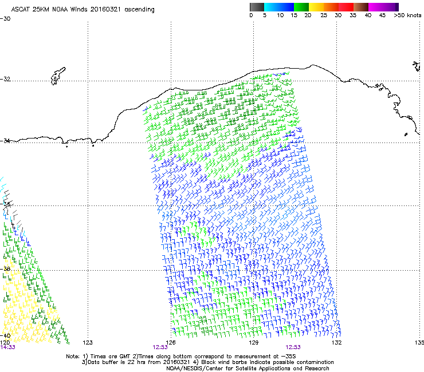Click the '123' longitude label
Image resolution: width=424 pixels, height=372 pixels.
(x=88, y=343)
